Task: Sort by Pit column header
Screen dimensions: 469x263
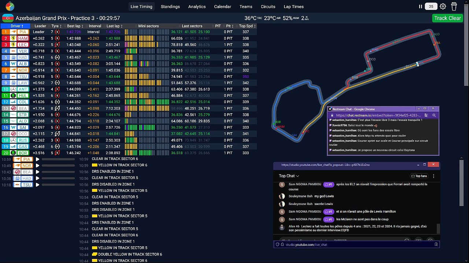Action: tap(229, 26)
